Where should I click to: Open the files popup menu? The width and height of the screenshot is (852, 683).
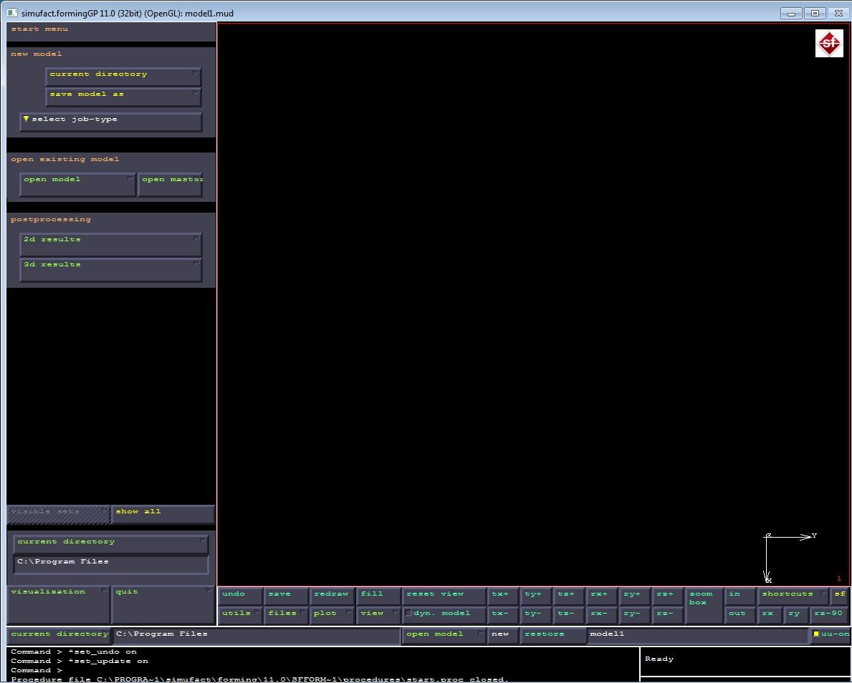point(284,614)
